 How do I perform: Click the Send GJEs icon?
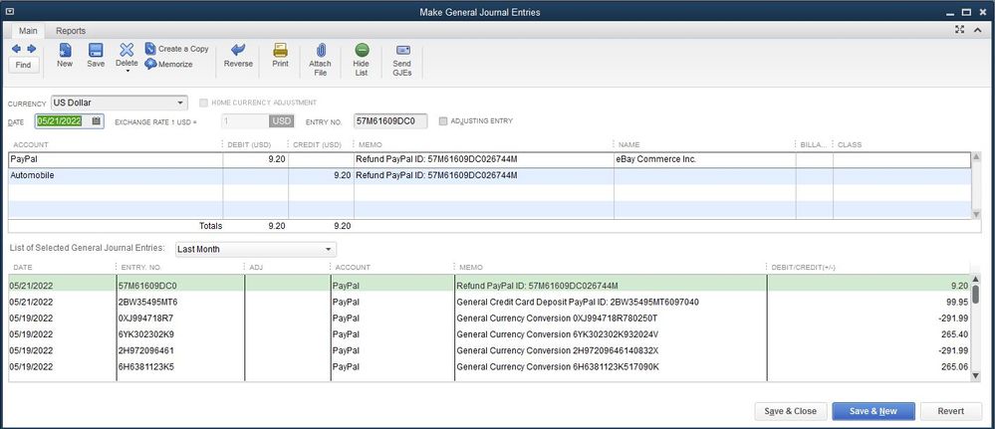point(402,54)
